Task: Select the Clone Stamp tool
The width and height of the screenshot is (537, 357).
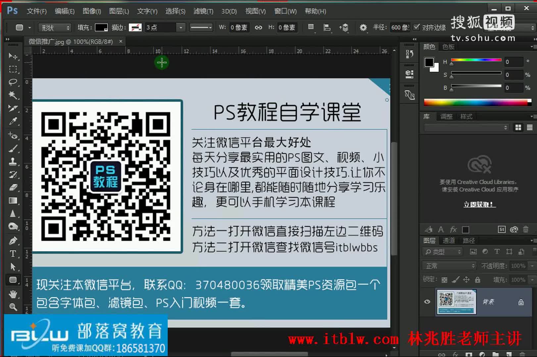Action: pyautogui.click(x=13, y=162)
